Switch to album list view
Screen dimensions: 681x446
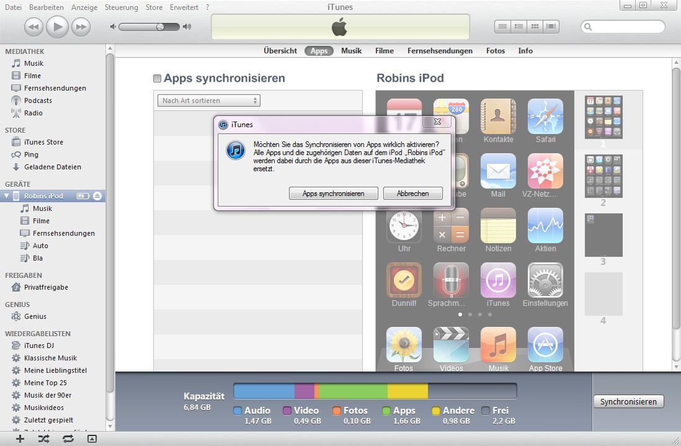[519, 27]
